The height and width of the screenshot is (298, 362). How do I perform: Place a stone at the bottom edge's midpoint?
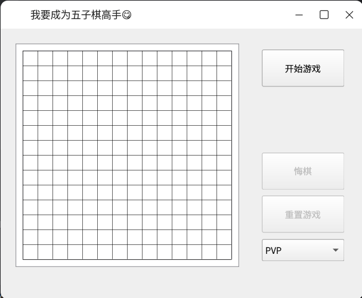pos(127,259)
